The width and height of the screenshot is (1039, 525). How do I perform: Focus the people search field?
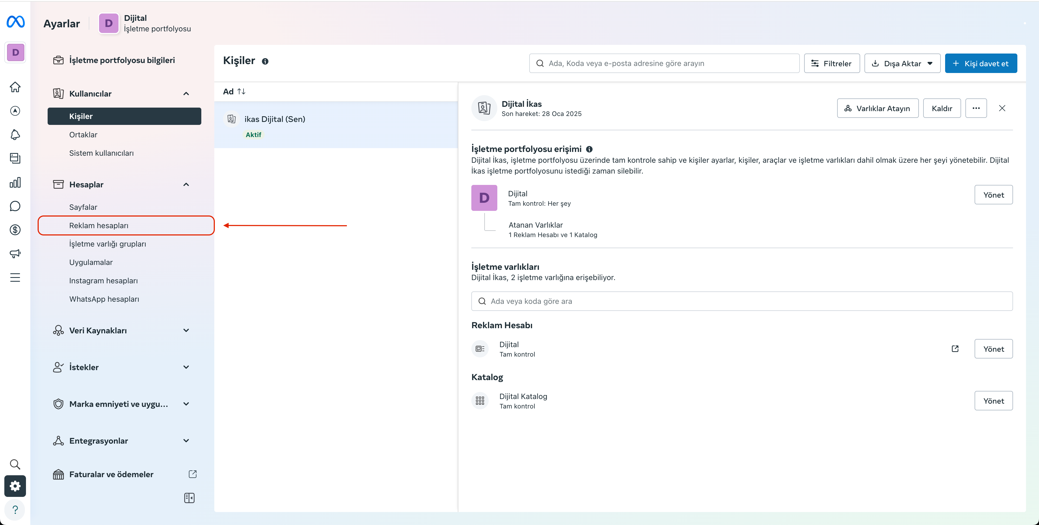(664, 63)
